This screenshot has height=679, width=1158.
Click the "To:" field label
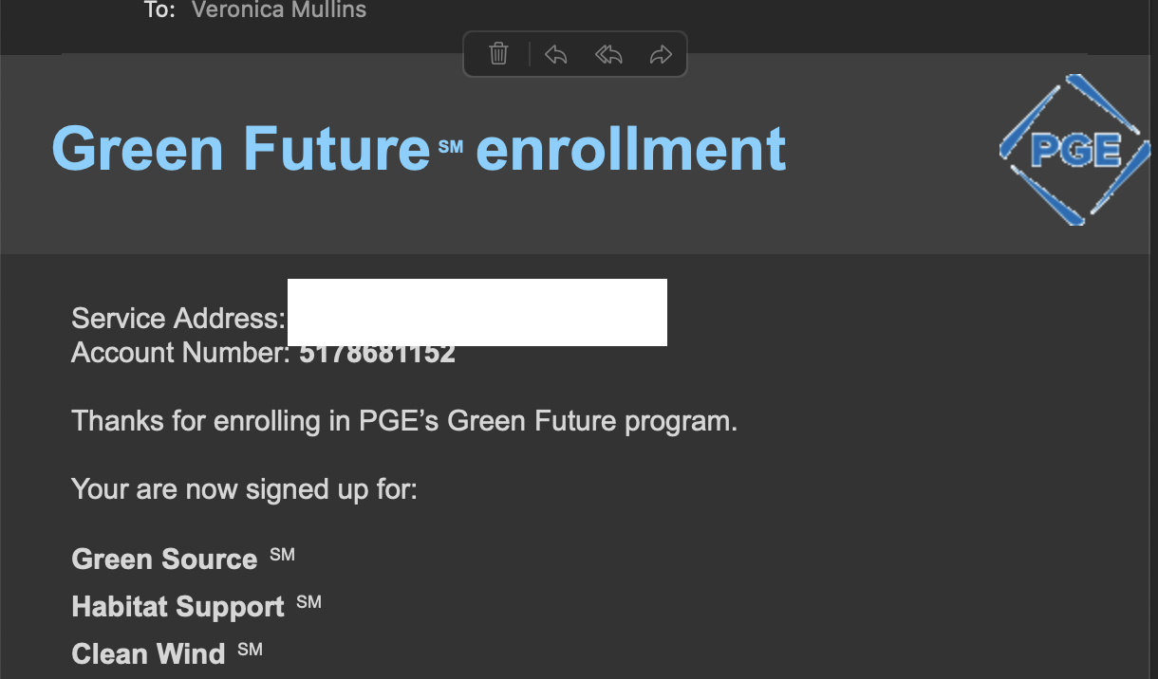(x=159, y=10)
